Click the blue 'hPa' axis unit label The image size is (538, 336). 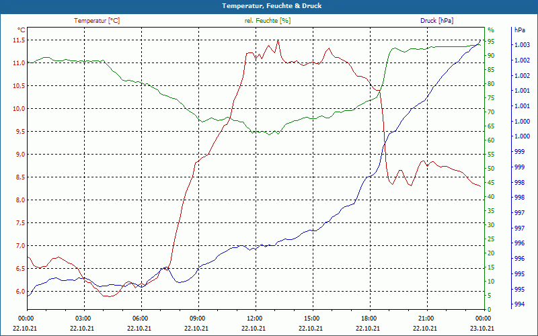519,30
